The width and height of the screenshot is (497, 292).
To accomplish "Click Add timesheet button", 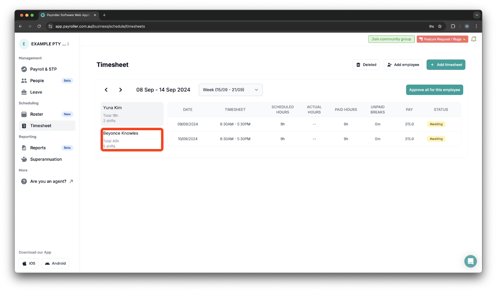I will coord(446,65).
